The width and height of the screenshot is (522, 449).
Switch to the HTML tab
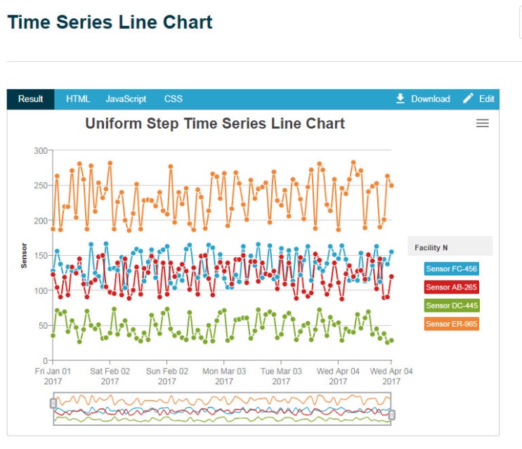pos(78,99)
